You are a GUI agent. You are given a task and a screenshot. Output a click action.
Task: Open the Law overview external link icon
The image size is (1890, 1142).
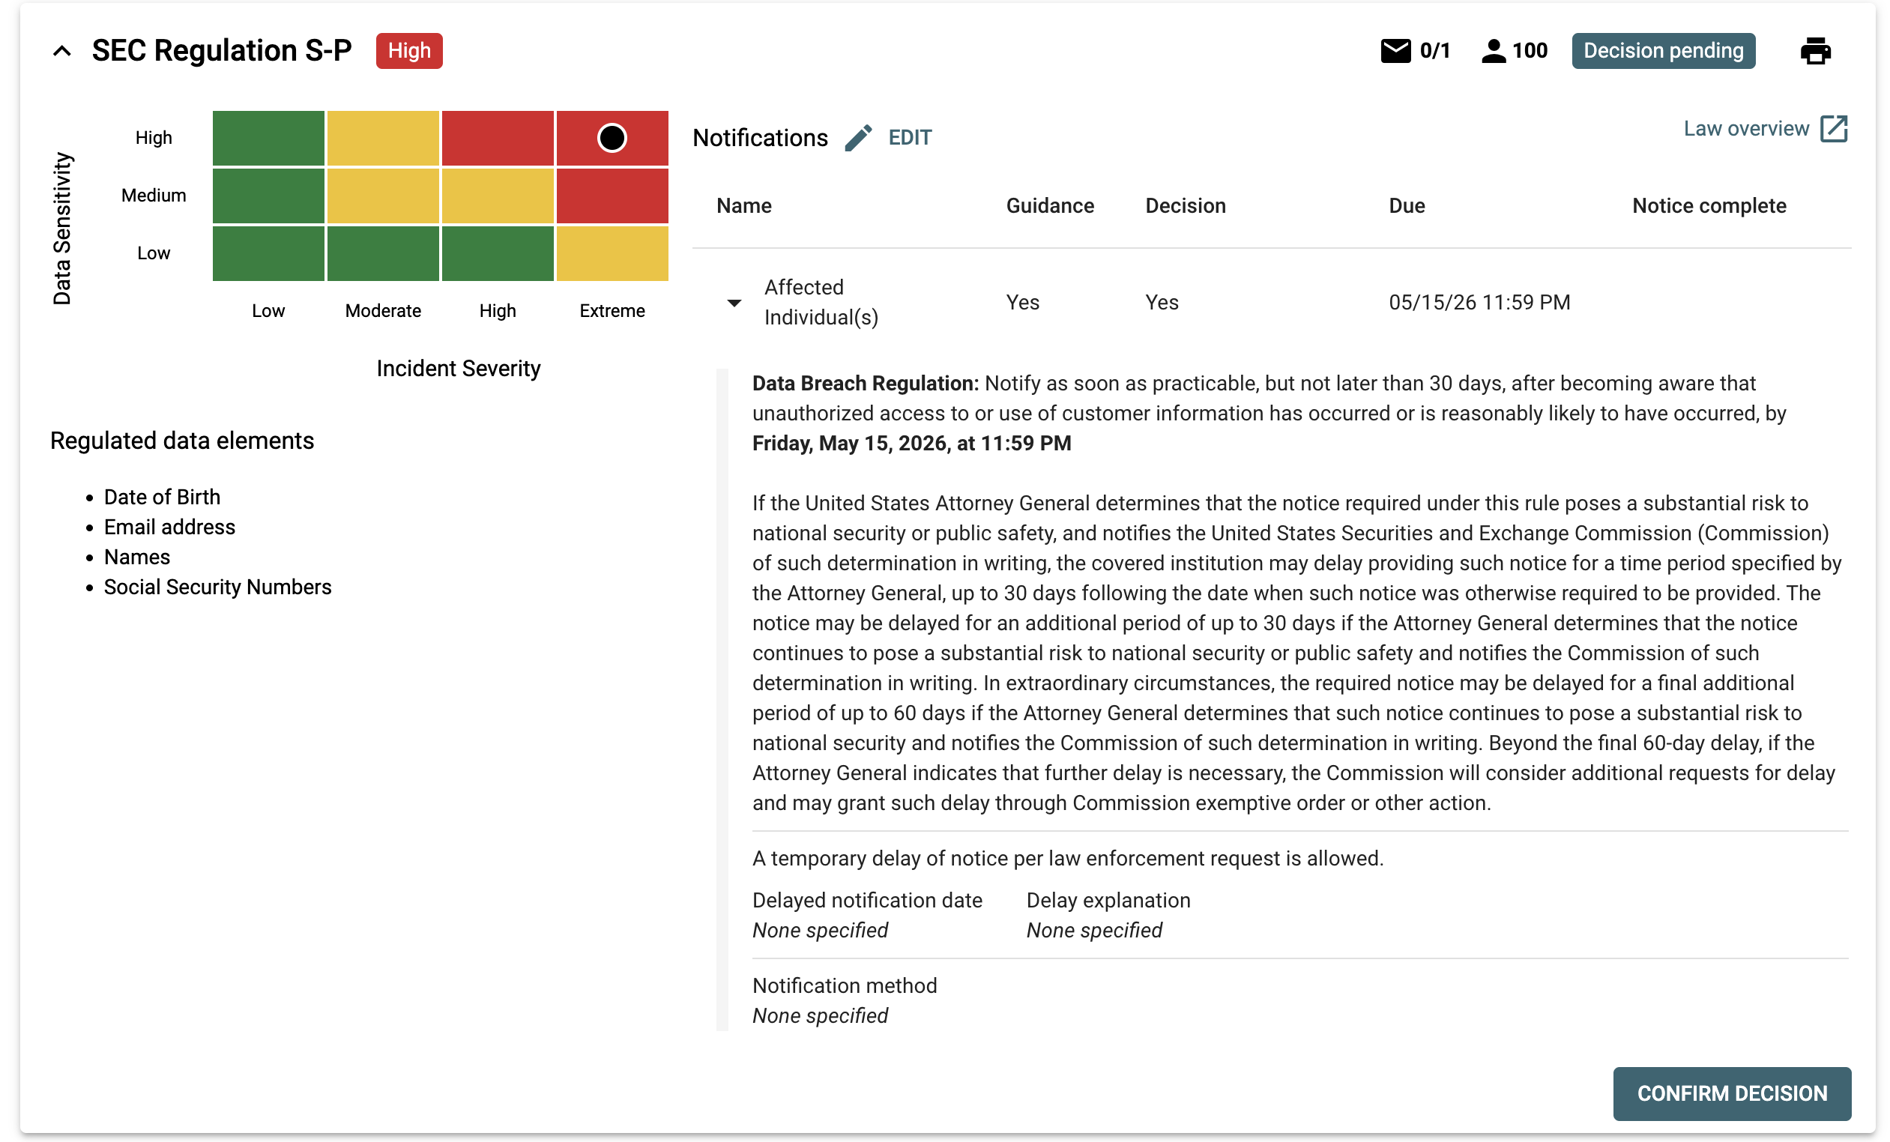1833,129
